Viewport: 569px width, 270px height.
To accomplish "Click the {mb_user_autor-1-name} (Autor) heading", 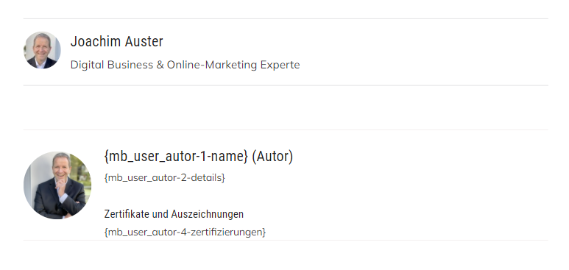I will coord(199,157).
